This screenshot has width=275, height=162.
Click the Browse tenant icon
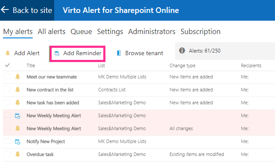[x=119, y=53]
